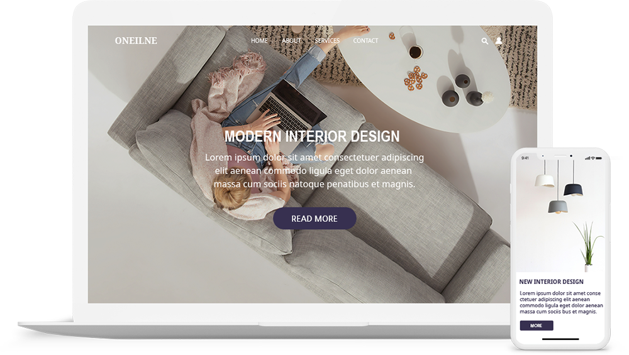Click the user account icon
The image size is (629, 355).
tap(499, 40)
